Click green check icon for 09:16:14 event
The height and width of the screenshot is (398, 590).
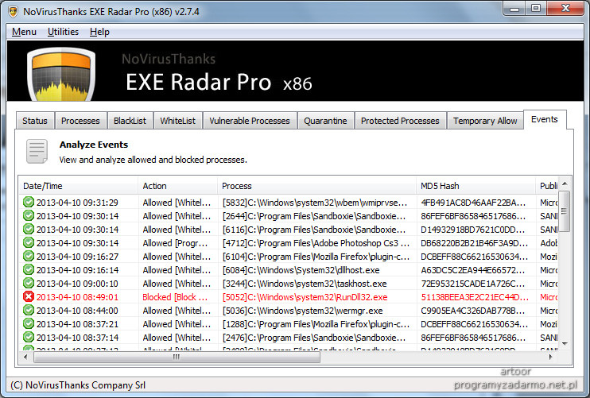click(x=29, y=270)
